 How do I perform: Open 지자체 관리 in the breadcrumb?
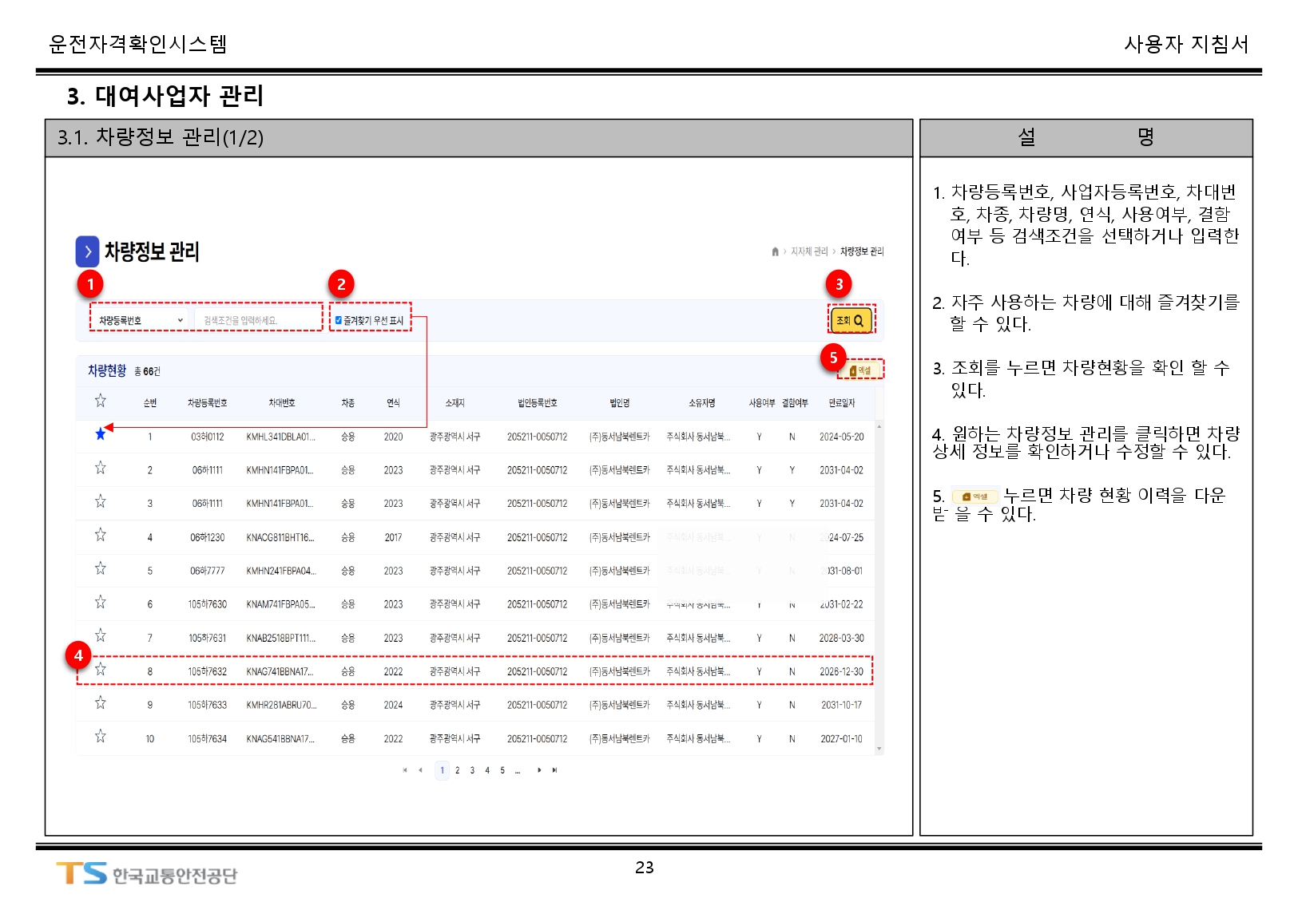click(x=808, y=251)
